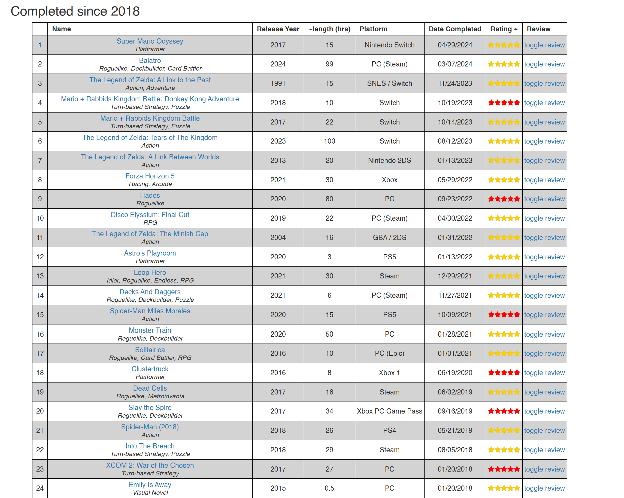Click the Rating column sort arrow
The height and width of the screenshot is (498, 624).
[516, 29]
